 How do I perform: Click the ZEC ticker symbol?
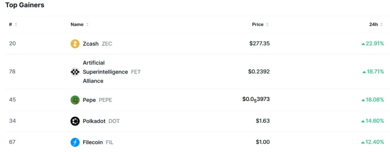[x=107, y=44]
